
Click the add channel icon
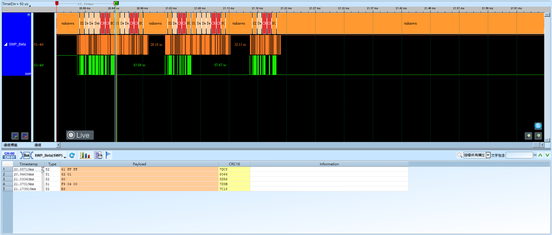(15, 136)
